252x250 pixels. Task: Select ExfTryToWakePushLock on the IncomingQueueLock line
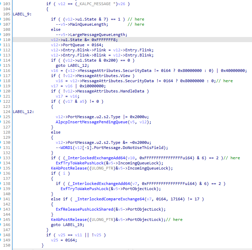click(x=80, y=163)
